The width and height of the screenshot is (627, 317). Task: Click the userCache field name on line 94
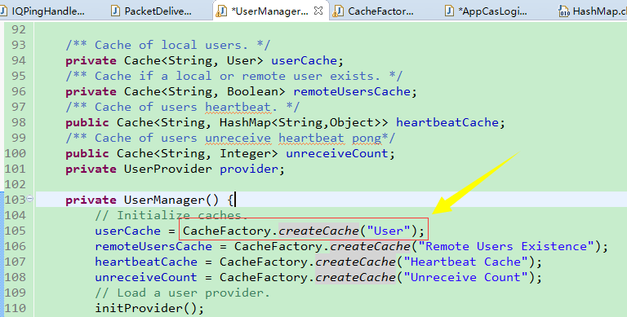[305, 60]
